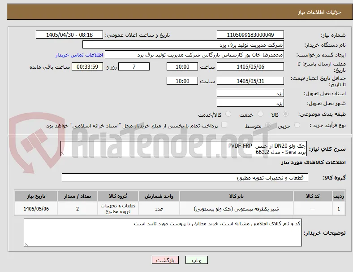353x272 pixels.
Task: Click the چاپ print button
Action: click(197, 260)
